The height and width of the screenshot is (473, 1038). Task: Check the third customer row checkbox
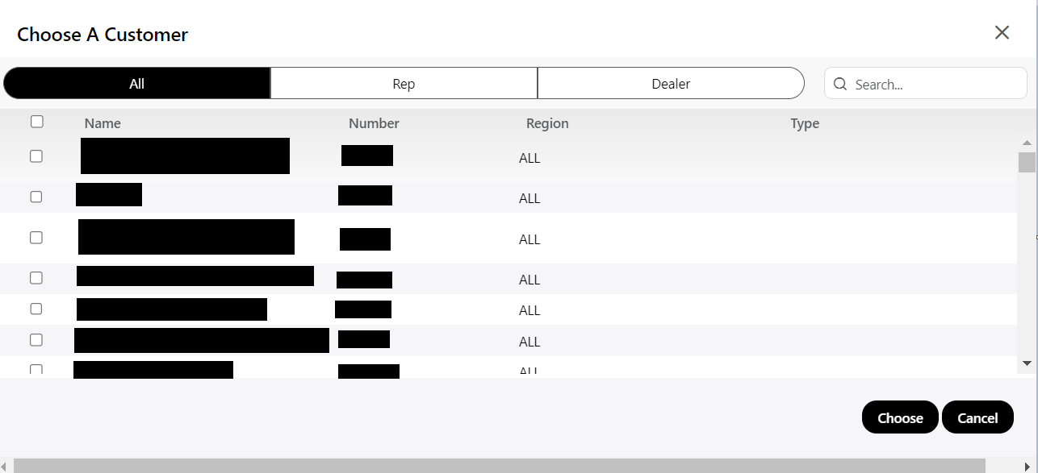tap(36, 238)
